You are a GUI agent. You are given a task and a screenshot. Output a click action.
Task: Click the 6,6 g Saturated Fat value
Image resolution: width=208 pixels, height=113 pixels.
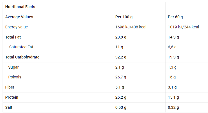click(x=172, y=47)
